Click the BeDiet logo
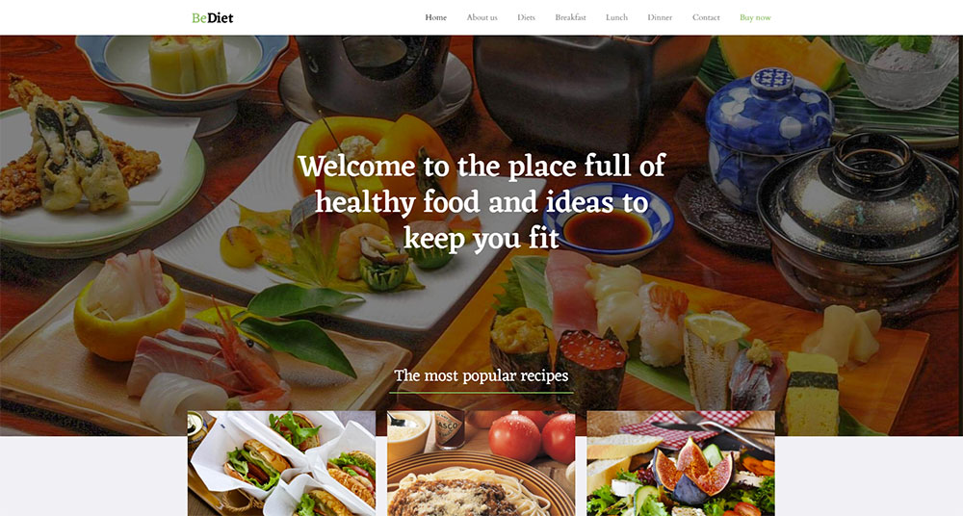 tap(213, 18)
